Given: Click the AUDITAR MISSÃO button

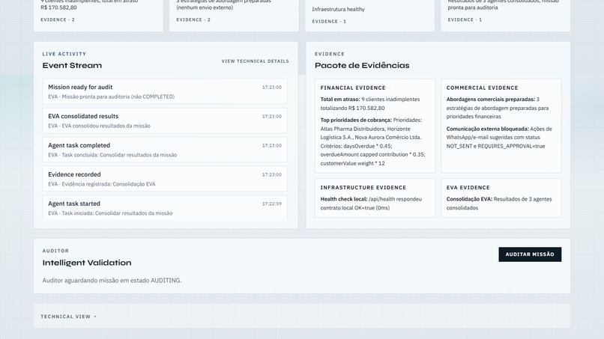Looking at the screenshot, I should tap(530, 254).
